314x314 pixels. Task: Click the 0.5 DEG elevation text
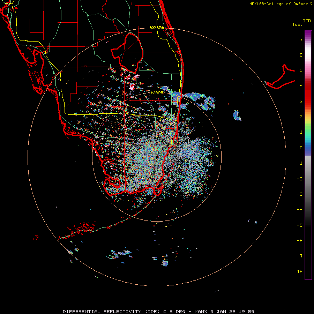(173, 312)
